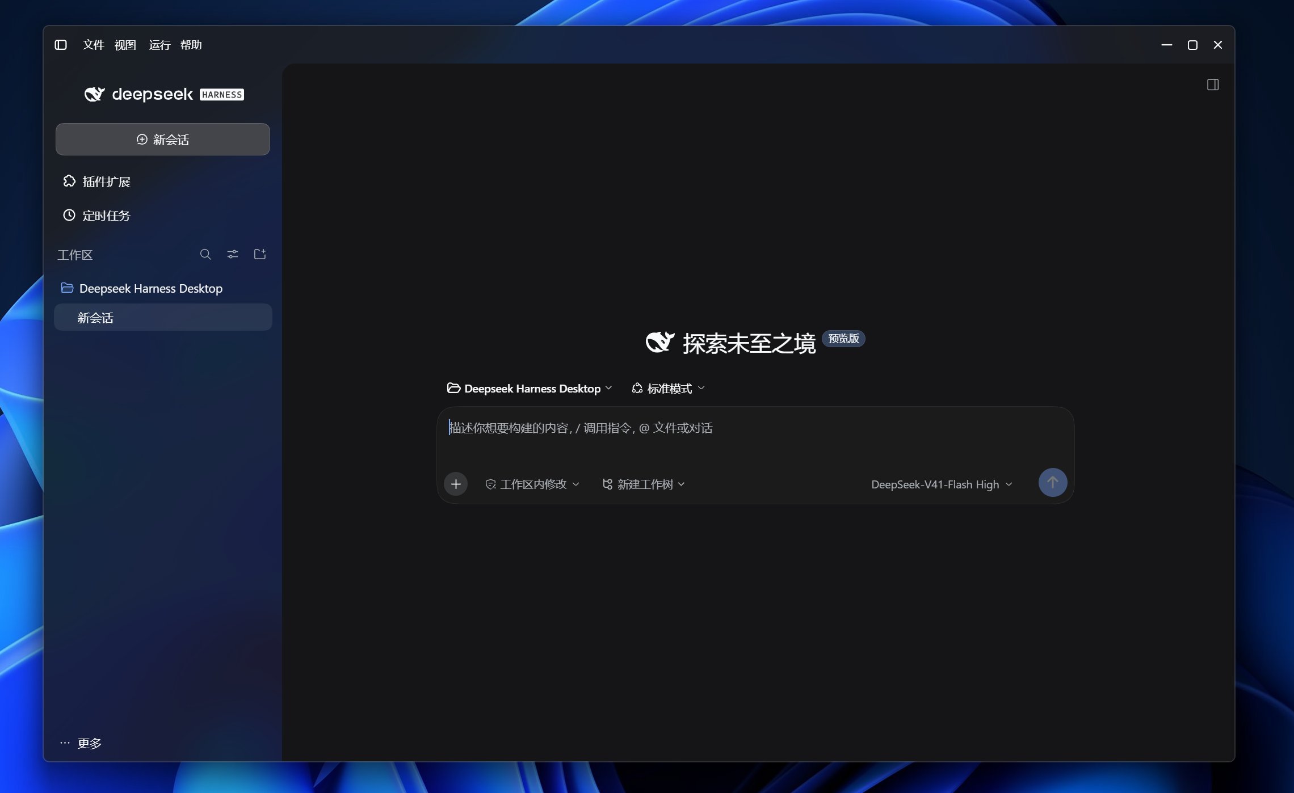Click the add new workspace folder icon
The image size is (1294, 793).
tap(260, 254)
